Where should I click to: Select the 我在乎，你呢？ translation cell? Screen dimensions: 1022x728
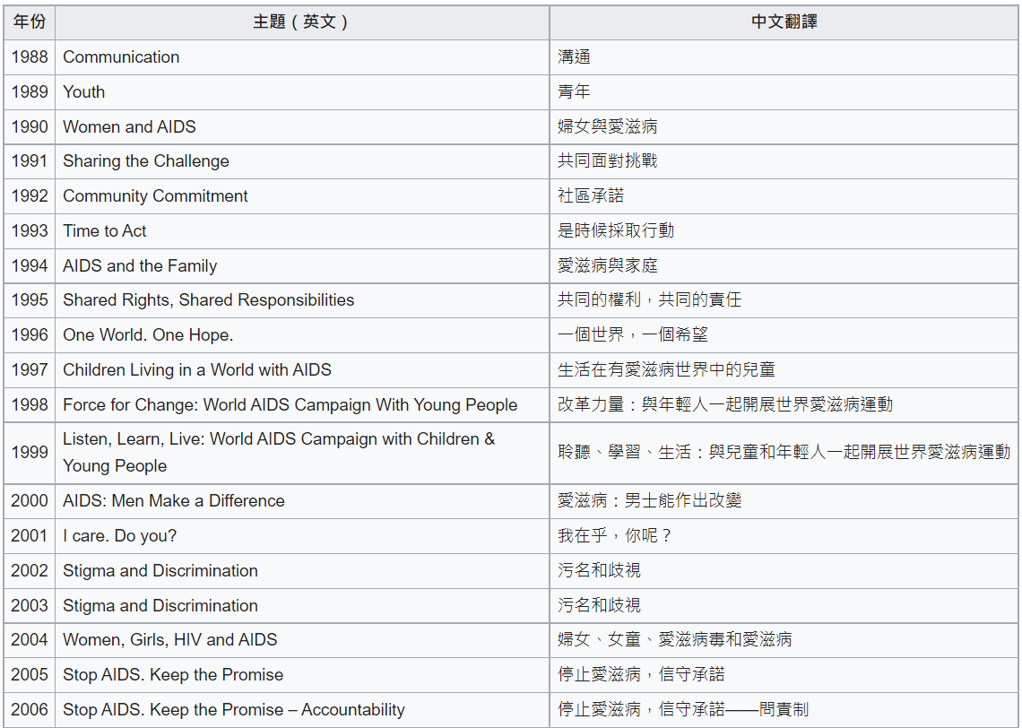[615, 535]
